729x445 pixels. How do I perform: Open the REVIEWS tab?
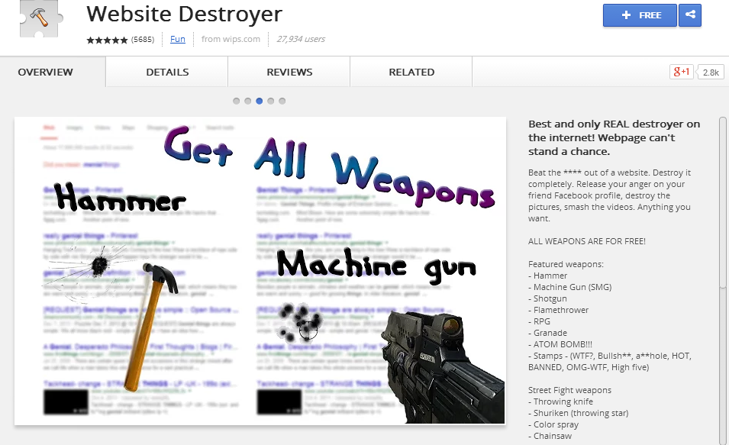pos(289,72)
